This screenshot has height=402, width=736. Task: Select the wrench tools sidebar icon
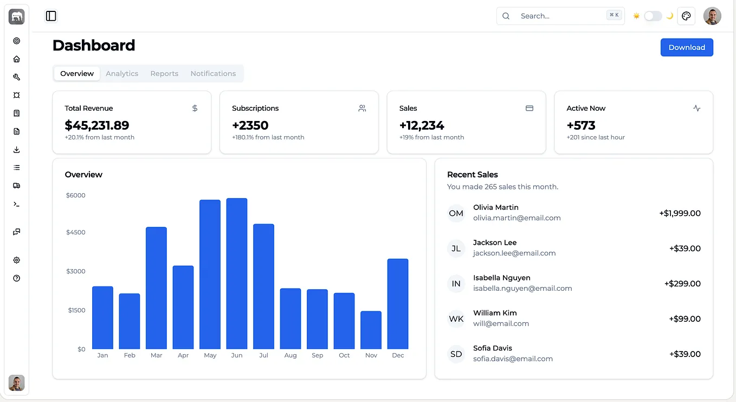pos(16,77)
